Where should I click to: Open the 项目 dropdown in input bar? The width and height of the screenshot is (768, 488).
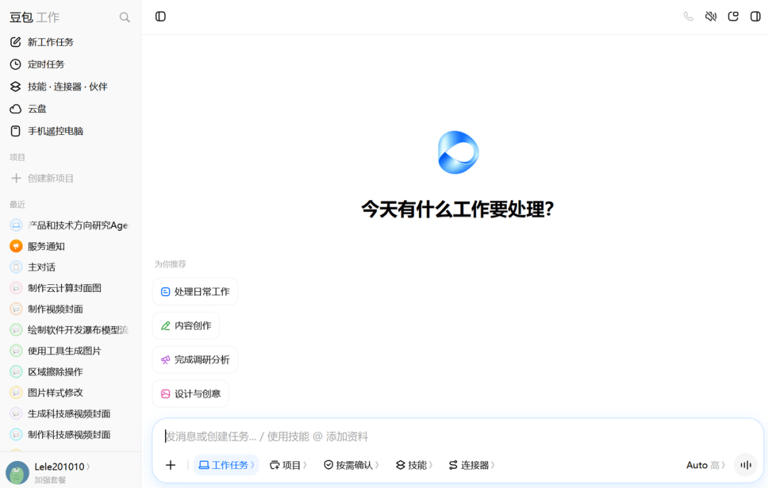288,465
